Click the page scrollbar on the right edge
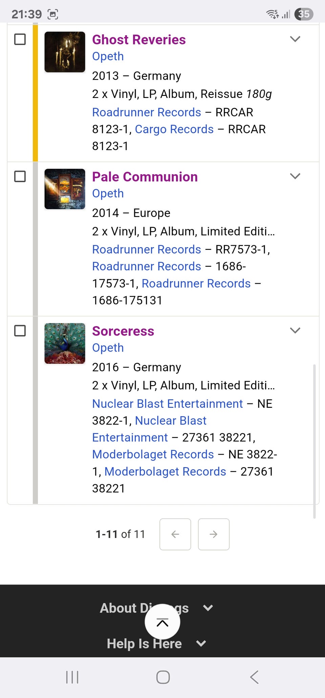This screenshot has height=698, width=325. 315,441
